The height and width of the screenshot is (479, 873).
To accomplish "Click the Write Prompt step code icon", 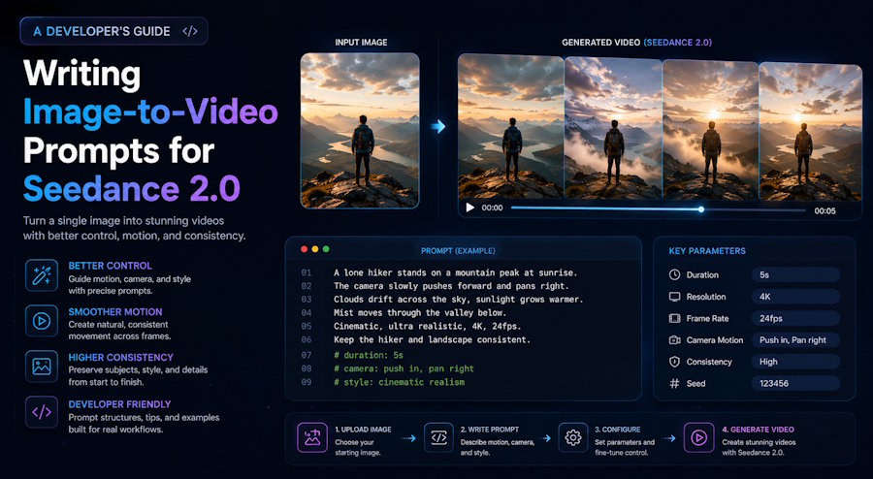I will click(x=438, y=438).
